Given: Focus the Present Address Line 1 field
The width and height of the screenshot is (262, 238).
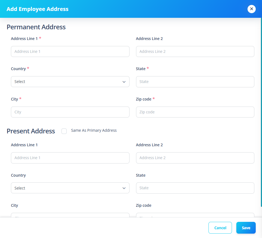Looking at the screenshot, I should point(70,158).
